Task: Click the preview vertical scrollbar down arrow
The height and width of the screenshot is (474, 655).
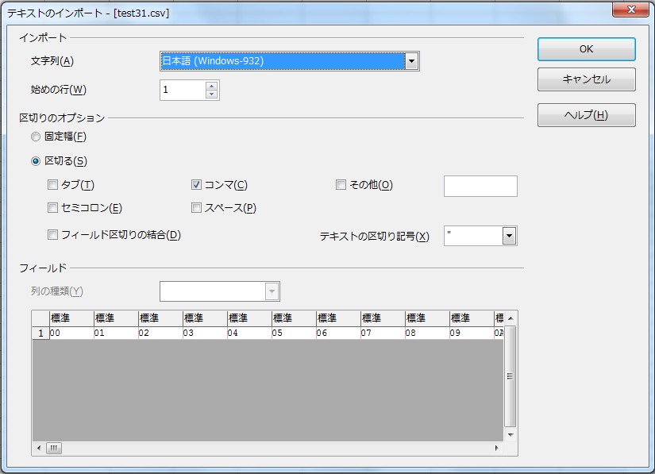Action: [511, 435]
